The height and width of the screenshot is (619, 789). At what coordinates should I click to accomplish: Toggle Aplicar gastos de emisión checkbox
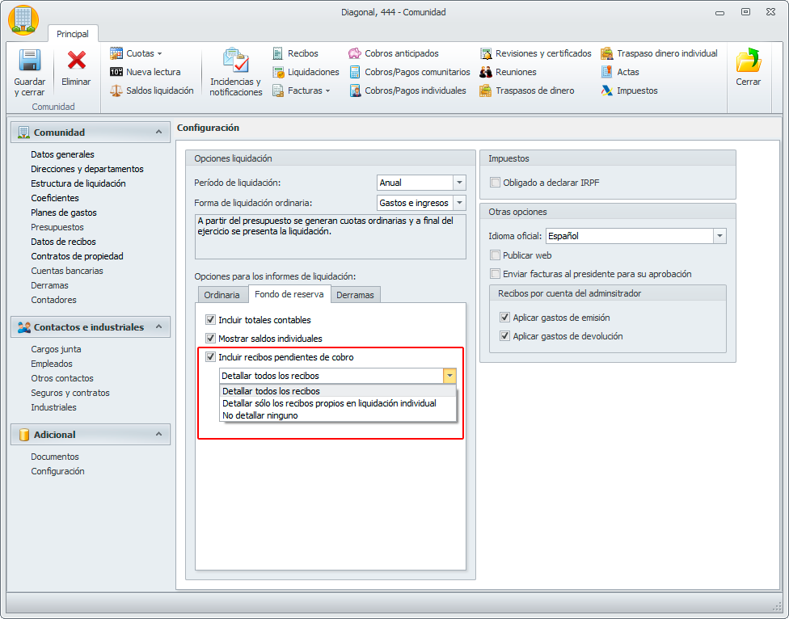(504, 317)
